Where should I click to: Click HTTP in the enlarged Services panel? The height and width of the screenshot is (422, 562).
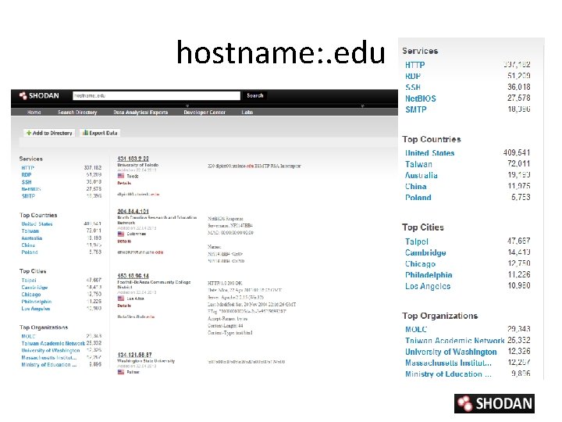point(414,65)
